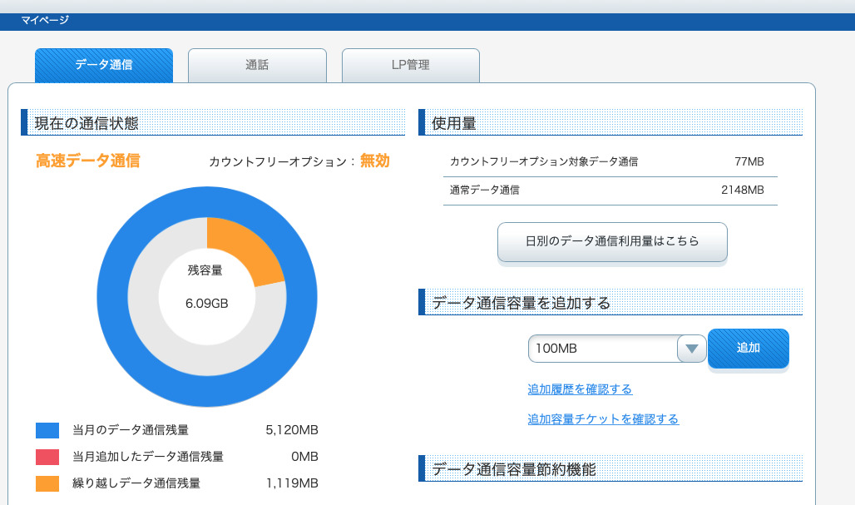Click the 通常データ通信 usage row
The image size is (855, 505).
[x=610, y=191]
